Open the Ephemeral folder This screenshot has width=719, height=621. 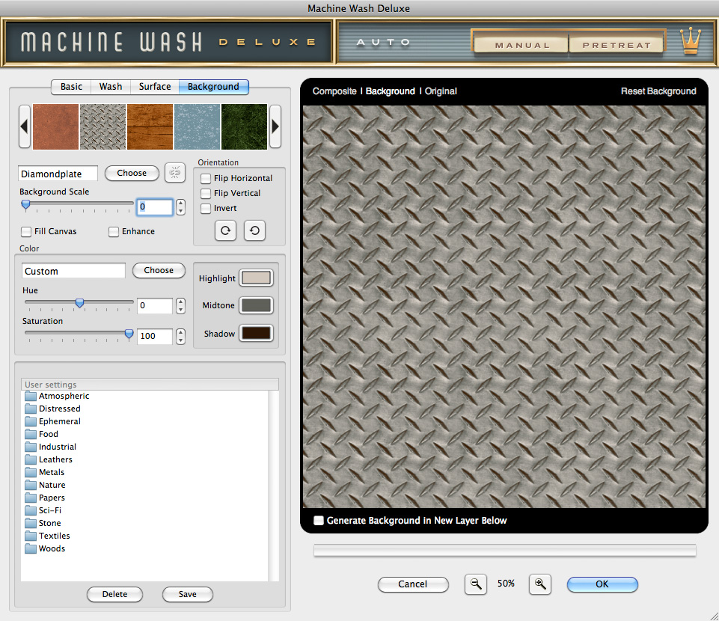pyautogui.click(x=52, y=421)
